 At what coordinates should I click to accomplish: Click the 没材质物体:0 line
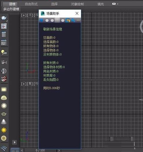tap(52, 55)
